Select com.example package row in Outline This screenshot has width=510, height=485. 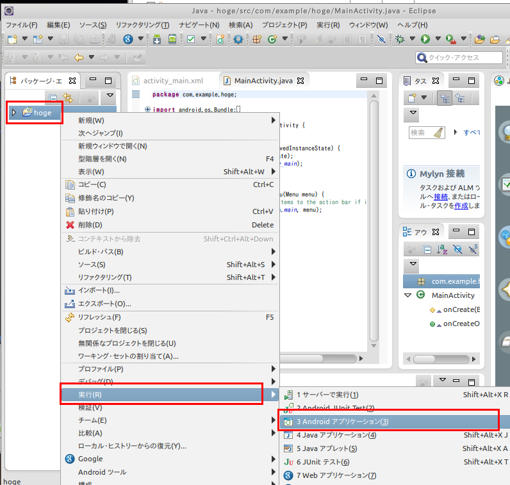pyautogui.click(x=441, y=281)
